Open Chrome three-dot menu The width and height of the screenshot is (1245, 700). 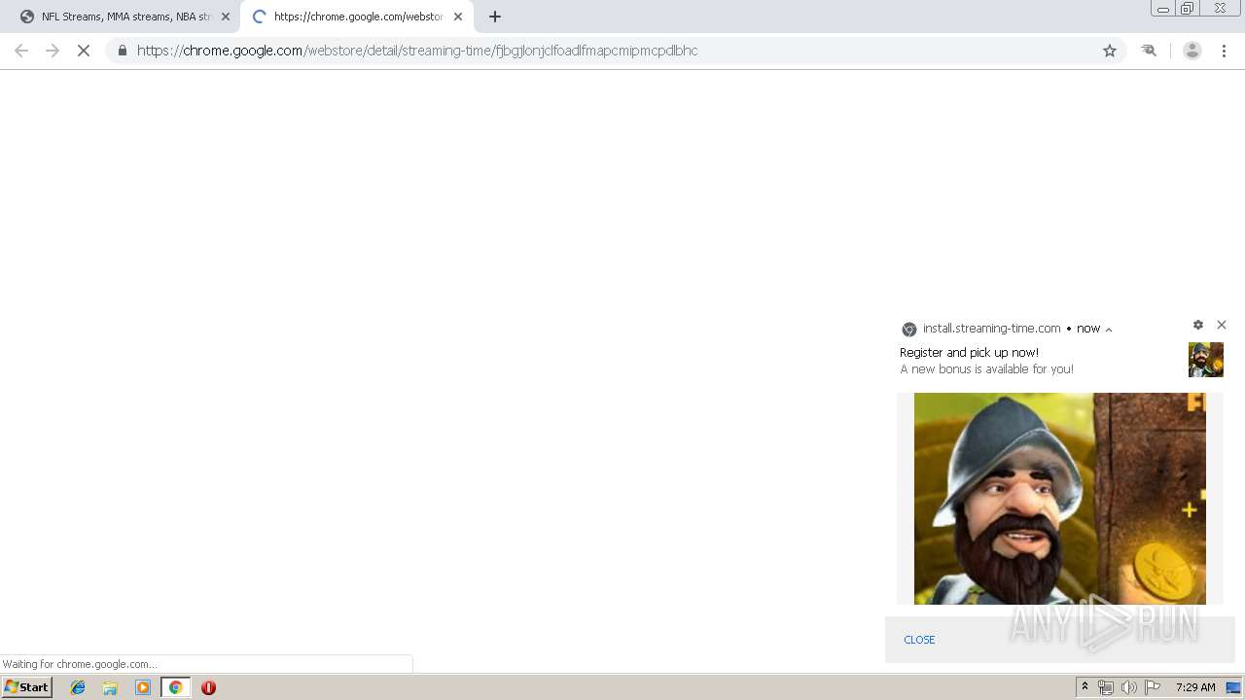tap(1225, 51)
